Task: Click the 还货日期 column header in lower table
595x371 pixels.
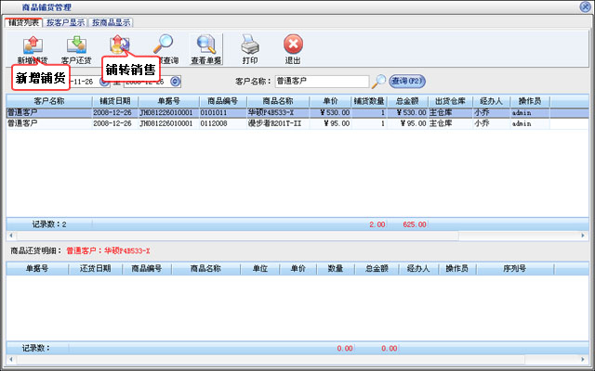Action: coord(95,268)
